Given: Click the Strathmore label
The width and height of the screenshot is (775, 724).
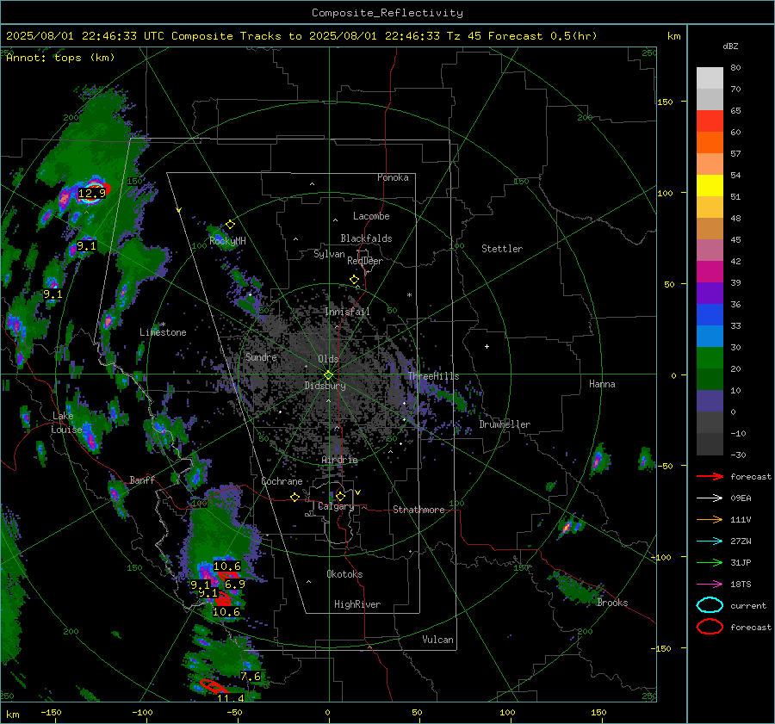Looking at the screenshot, I should (x=418, y=510).
